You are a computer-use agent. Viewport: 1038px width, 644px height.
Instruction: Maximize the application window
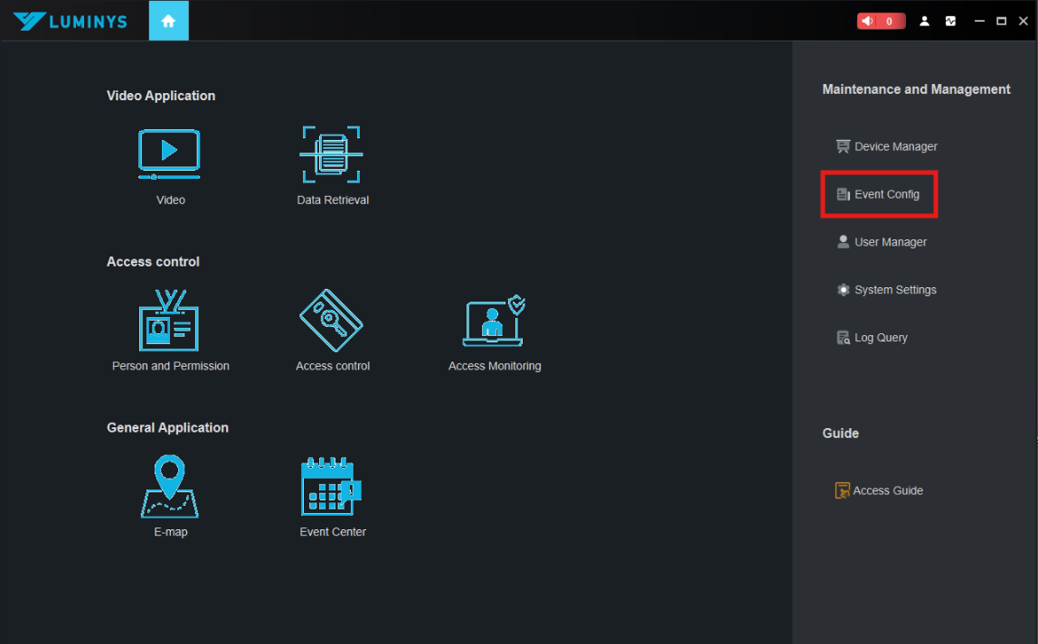point(1001,21)
